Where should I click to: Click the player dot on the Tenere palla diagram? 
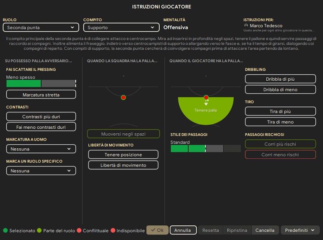tap(206, 97)
